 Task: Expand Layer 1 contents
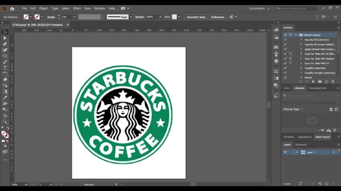tap(297, 152)
